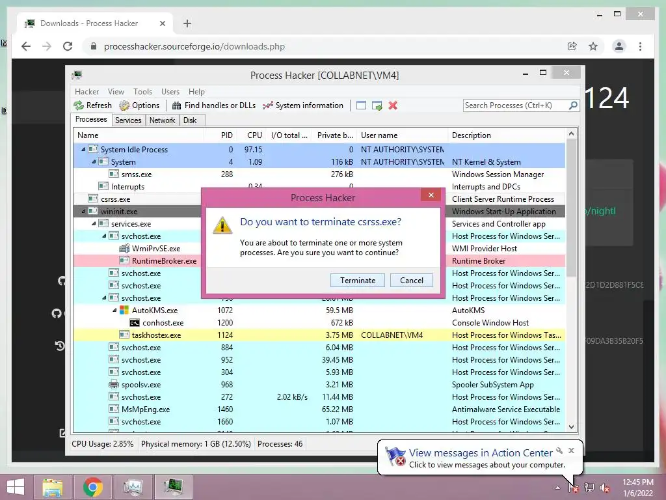Click warning triangle in dialog
This screenshot has width=666, height=500.
tap(222, 225)
